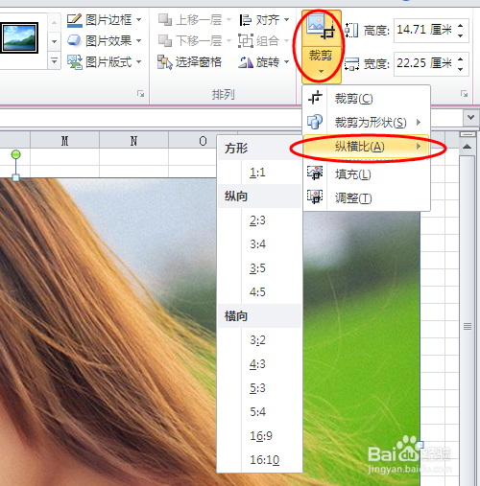This screenshot has width=480, height=486.
Task: Click the 上移一层 dropdown arrow
Action: [x=228, y=20]
